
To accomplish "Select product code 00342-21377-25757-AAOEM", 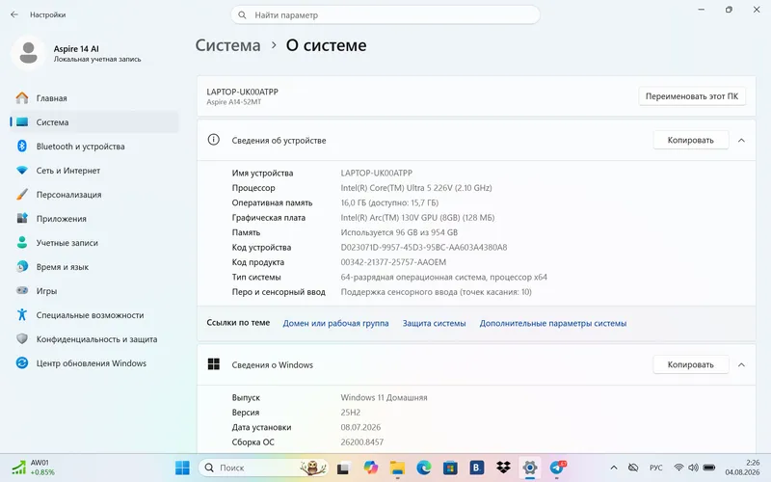I will pyautogui.click(x=393, y=262).
